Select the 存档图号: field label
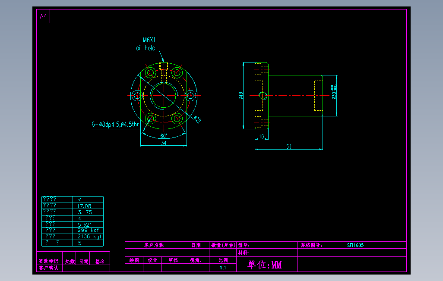 [x=311, y=245]
